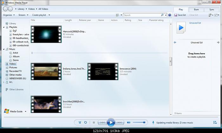The width and height of the screenshot is (222, 133).
Task: Open the Organize dropdown menu
Action: click(9, 15)
